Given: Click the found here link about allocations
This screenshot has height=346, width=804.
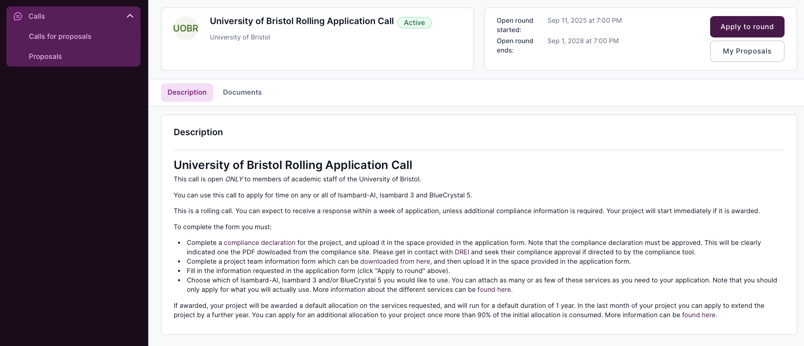Looking at the screenshot, I should [698, 315].
